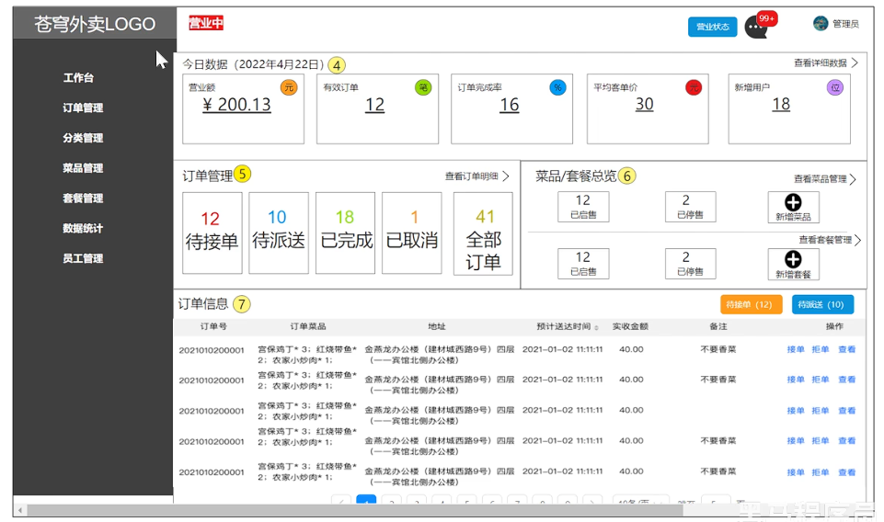Click the green 笔 icon on 有效订单
The image size is (884, 522).
pyautogui.click(x=423, y=88)
